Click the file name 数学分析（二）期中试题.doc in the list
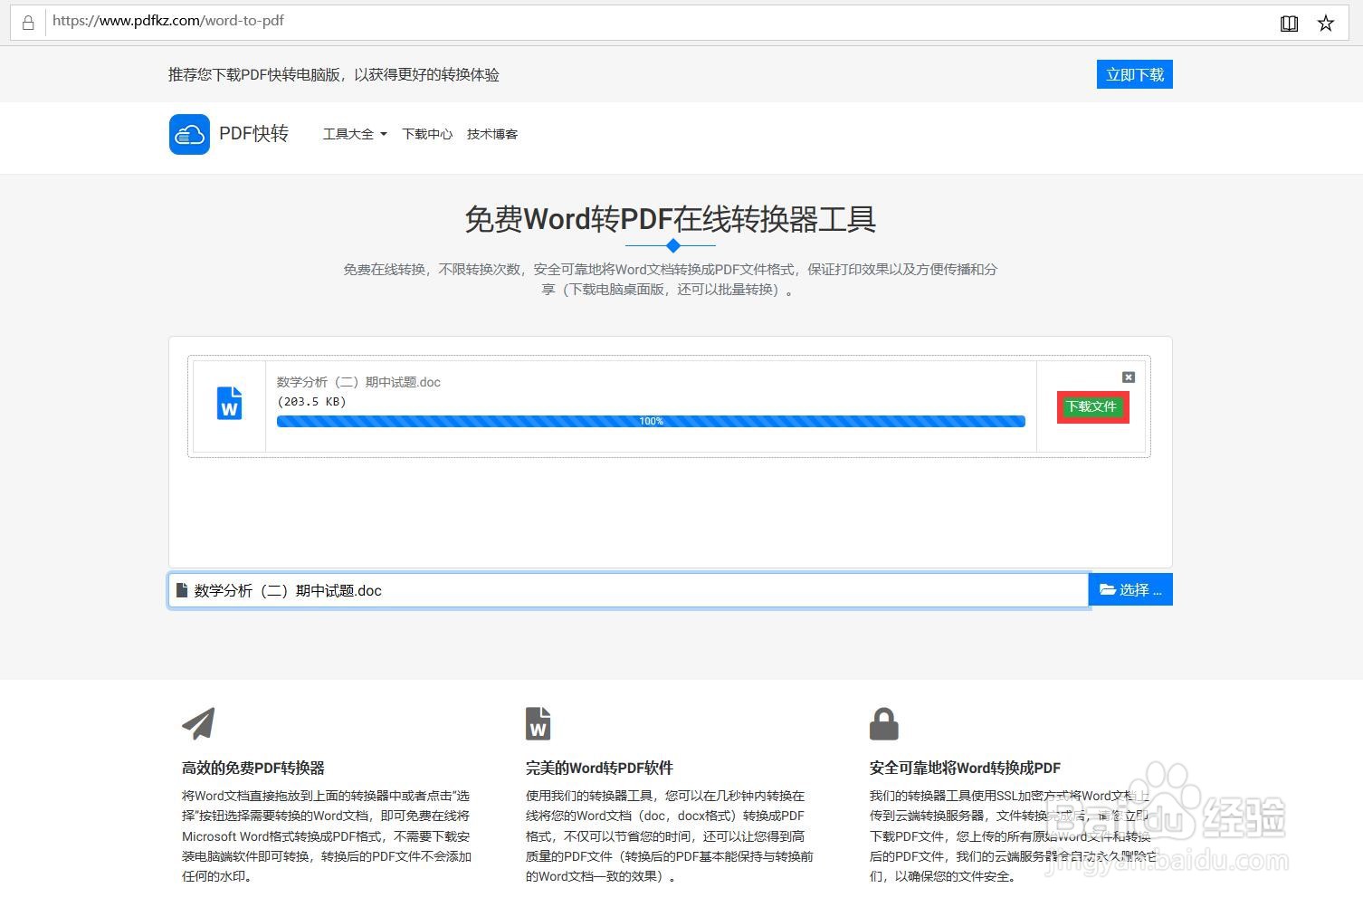Screen dimensions: 1363x907 [x=358, y=382]
